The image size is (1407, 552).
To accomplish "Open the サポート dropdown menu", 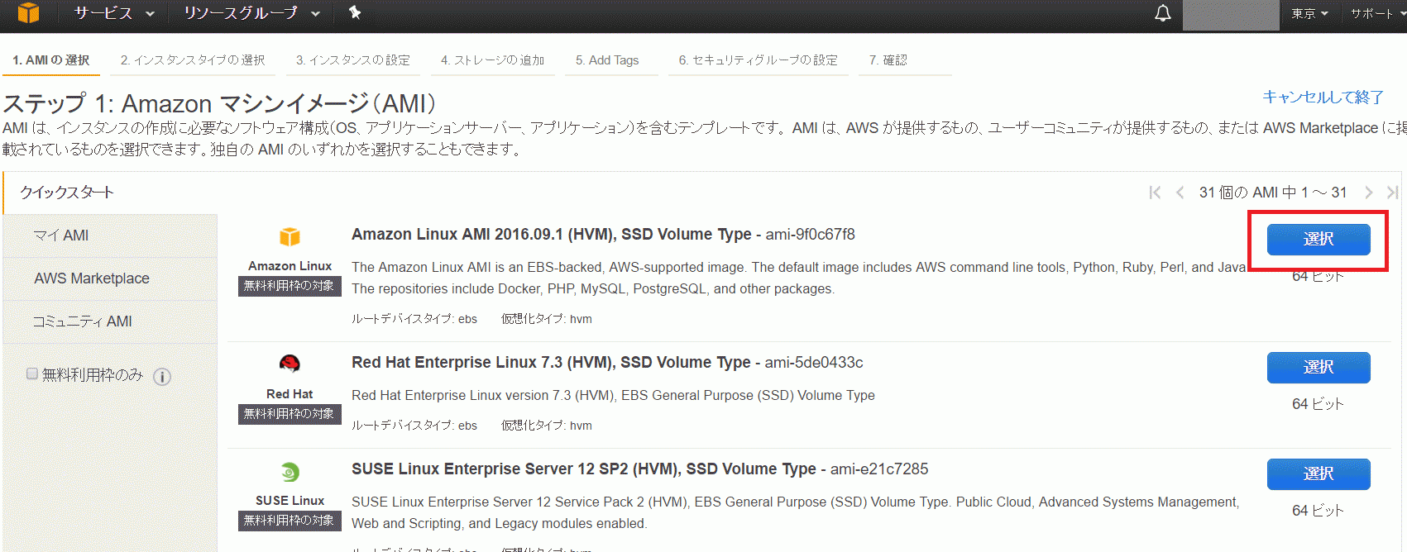I will pyautogui.click(x=1377, y=13).
